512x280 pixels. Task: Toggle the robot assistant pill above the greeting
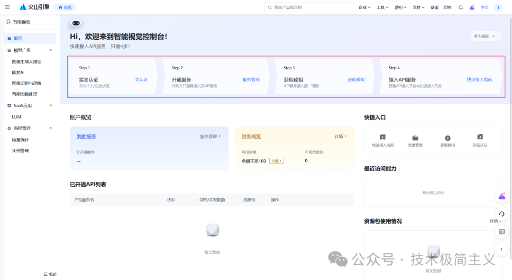click(x=75, y=22)
